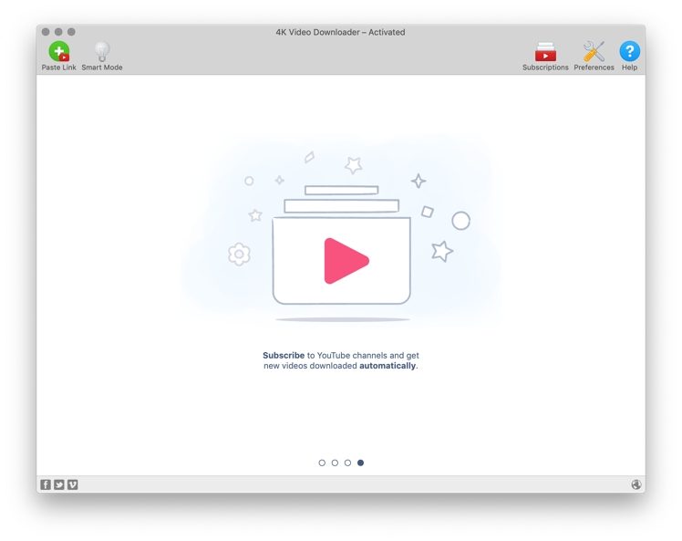The width and height of the screenshot is (682, 541).
Task: Click the Paste Link icon
Action: 58,52
